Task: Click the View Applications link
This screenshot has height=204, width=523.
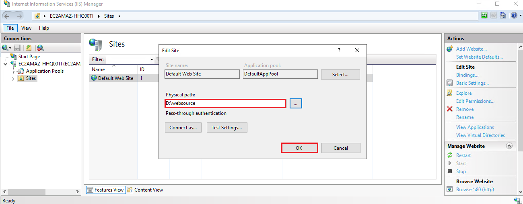Action: point(475,127)
